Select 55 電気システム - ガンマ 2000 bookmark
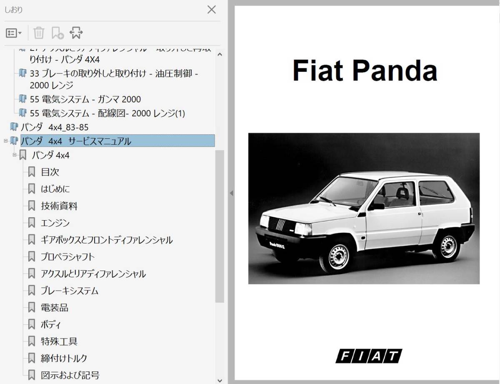Image resolution: width=500 pixels, height=384 pixels. 85,99
